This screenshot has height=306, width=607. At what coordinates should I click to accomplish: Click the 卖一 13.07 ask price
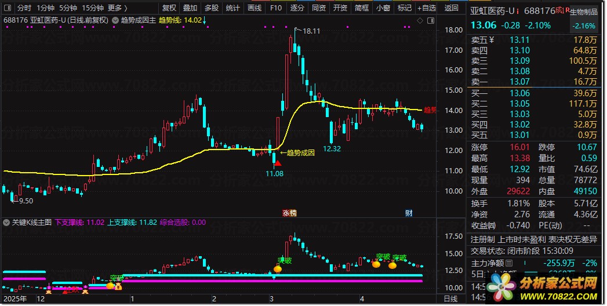point(519,81)
